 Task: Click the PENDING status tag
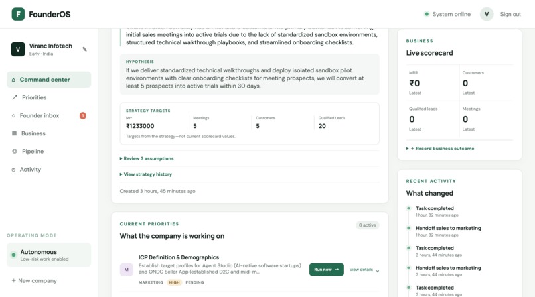click(x=194, y=282)
